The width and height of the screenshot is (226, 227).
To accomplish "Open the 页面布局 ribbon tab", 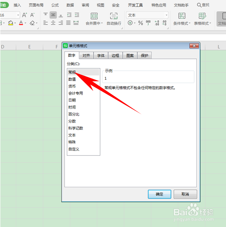I will tap(36, 5).
